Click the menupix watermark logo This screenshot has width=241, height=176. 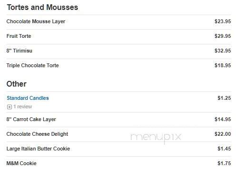click(x=156, y=138)
